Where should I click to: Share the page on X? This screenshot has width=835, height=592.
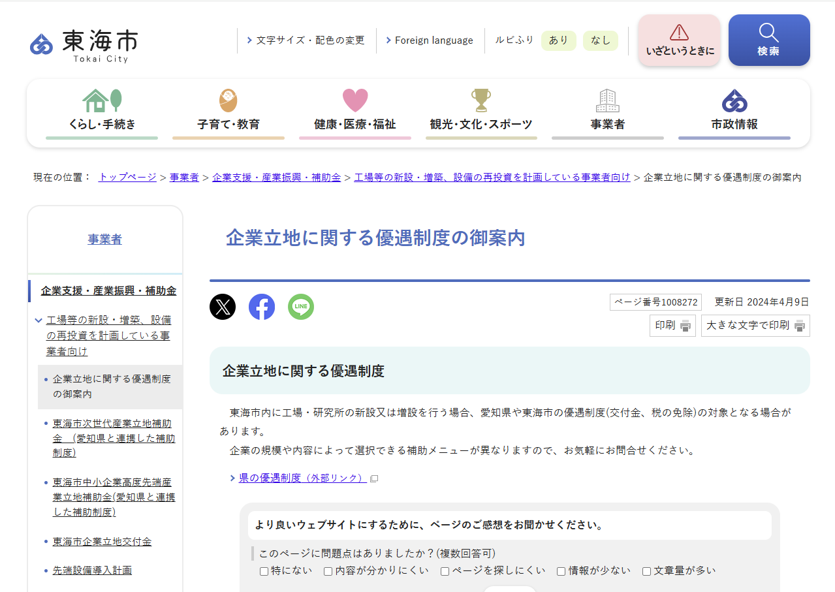[x=223, y=307]
